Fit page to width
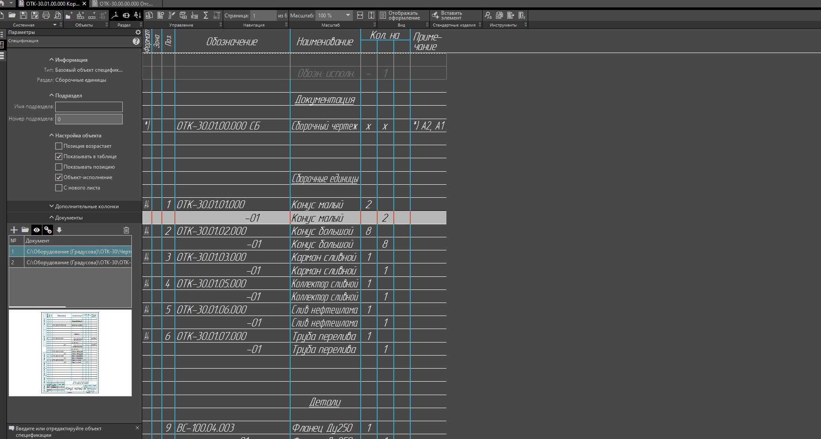Viewport: 821px width, 439px height. click(360, 15)
